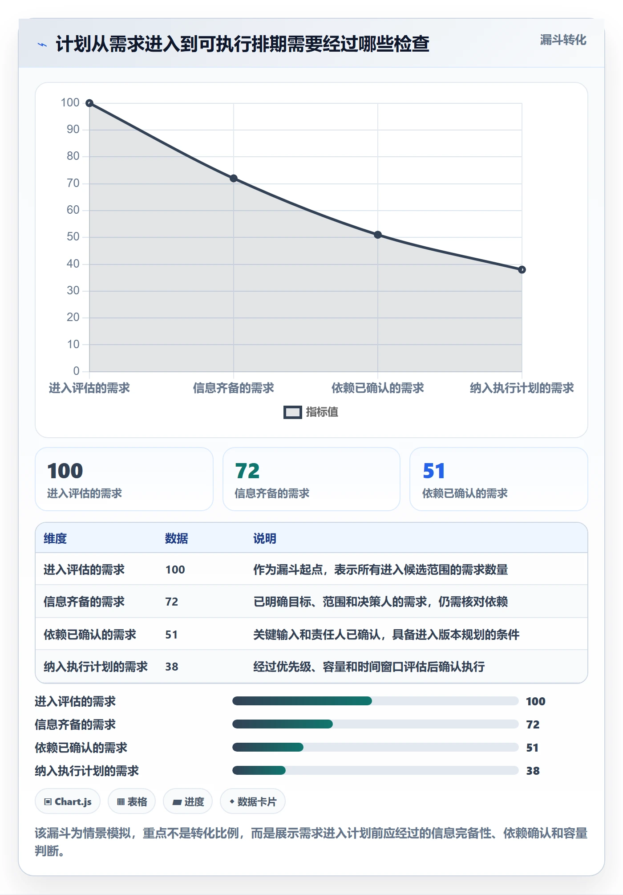Click the 依赖已确认的需求 progress bar
Screen dimensions: 623x895
click(x=376, y=747)
